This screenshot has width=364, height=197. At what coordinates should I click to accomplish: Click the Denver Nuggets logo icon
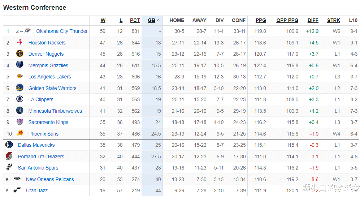tap(20, 53)
